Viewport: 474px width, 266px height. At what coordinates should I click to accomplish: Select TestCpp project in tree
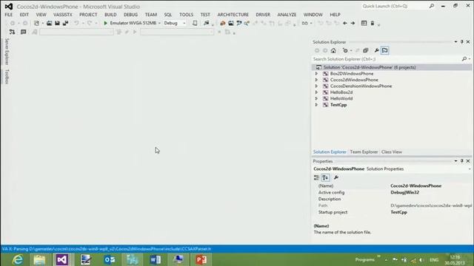pos(338,105)
